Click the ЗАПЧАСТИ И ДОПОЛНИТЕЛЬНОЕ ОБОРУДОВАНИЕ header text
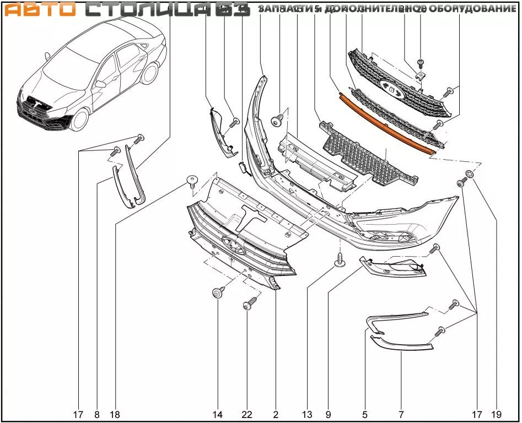 (387, 9)
